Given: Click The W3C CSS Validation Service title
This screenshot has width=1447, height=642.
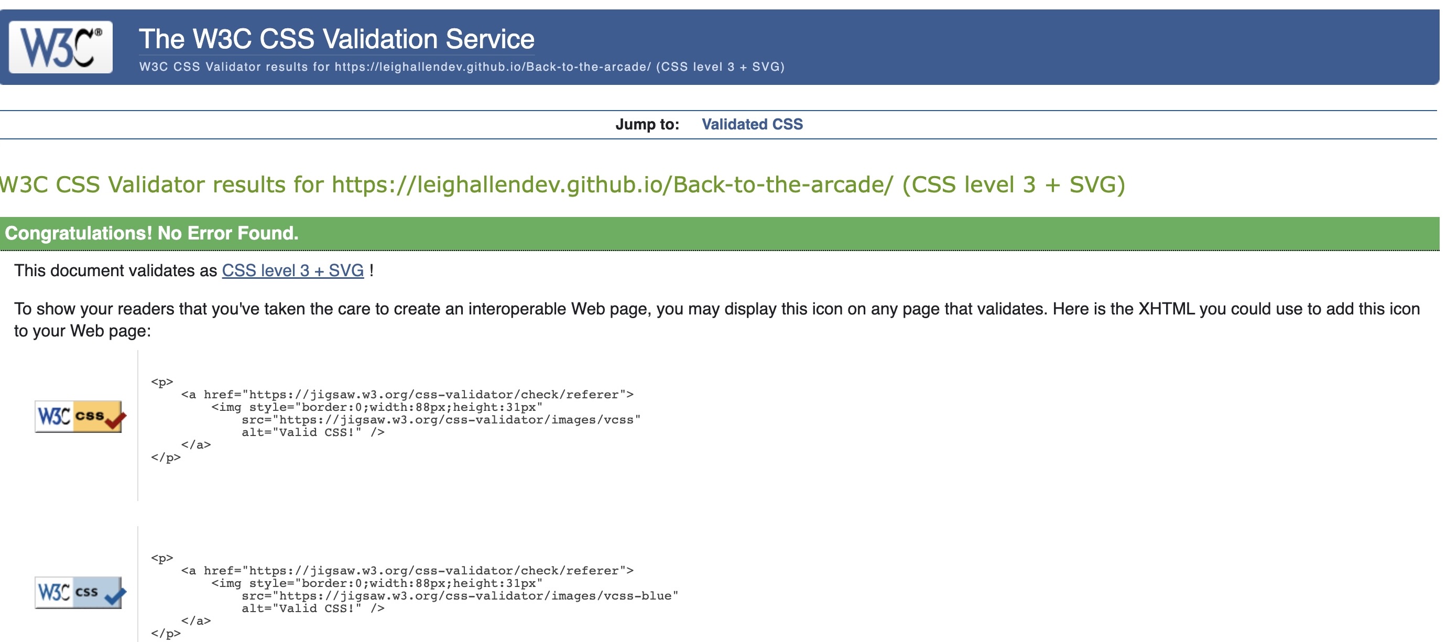Looking at the screenshot, I should click(x=336, y=39).
